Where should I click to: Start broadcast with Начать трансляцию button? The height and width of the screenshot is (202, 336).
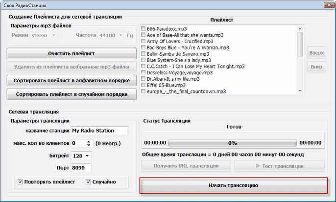coord(233,186)
